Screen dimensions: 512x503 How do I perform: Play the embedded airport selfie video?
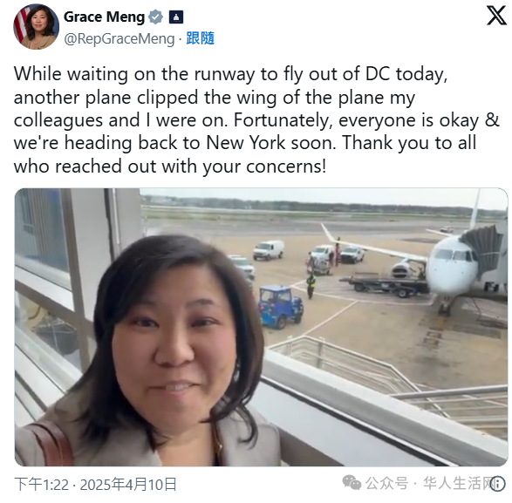click(261, 327)
